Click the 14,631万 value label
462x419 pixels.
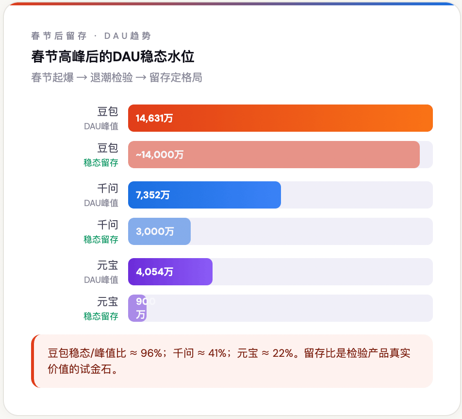pyautogui.click(x=154, y=118)
